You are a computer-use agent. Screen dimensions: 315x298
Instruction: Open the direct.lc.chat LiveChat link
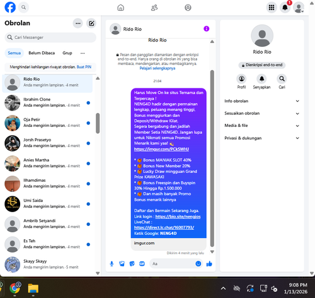(164, 227)
